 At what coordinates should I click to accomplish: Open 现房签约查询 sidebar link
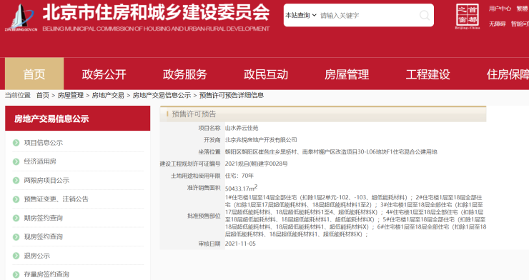[44, 237]
